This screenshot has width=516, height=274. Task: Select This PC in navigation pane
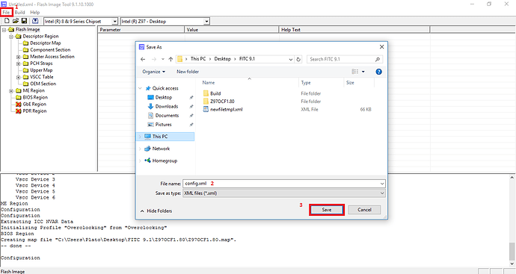pos(165,137)
